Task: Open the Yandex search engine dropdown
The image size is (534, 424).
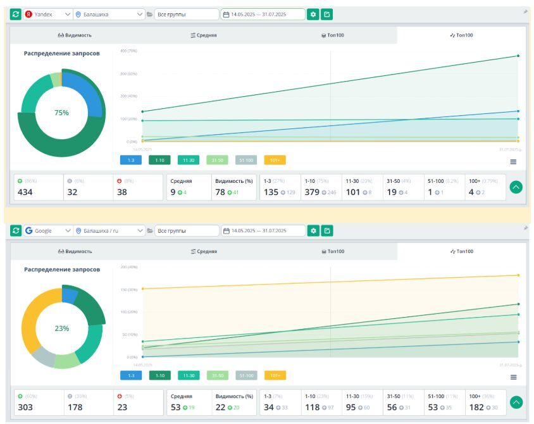Action: tap(47, 14)
